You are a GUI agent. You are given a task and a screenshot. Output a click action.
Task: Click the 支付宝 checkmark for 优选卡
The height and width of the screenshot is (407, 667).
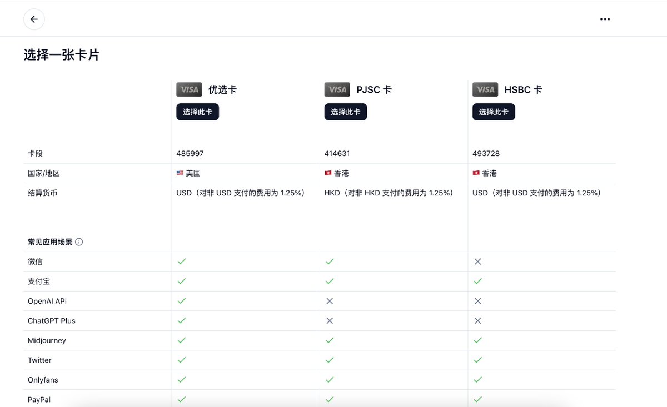(181, 281)
